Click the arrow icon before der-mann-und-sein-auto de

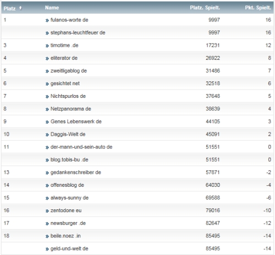click(47, 147)
